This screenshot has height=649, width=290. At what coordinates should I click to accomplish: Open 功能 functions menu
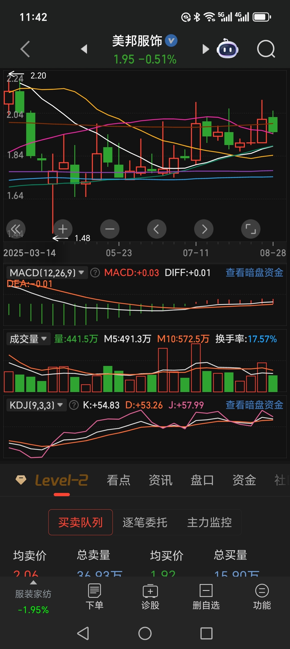point(262,596)
